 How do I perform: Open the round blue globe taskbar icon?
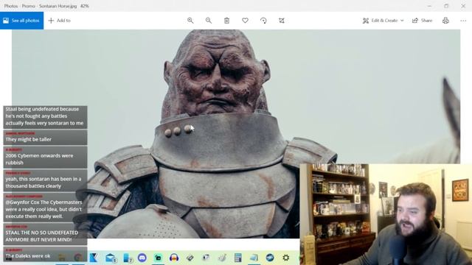(x=270, y=258)
